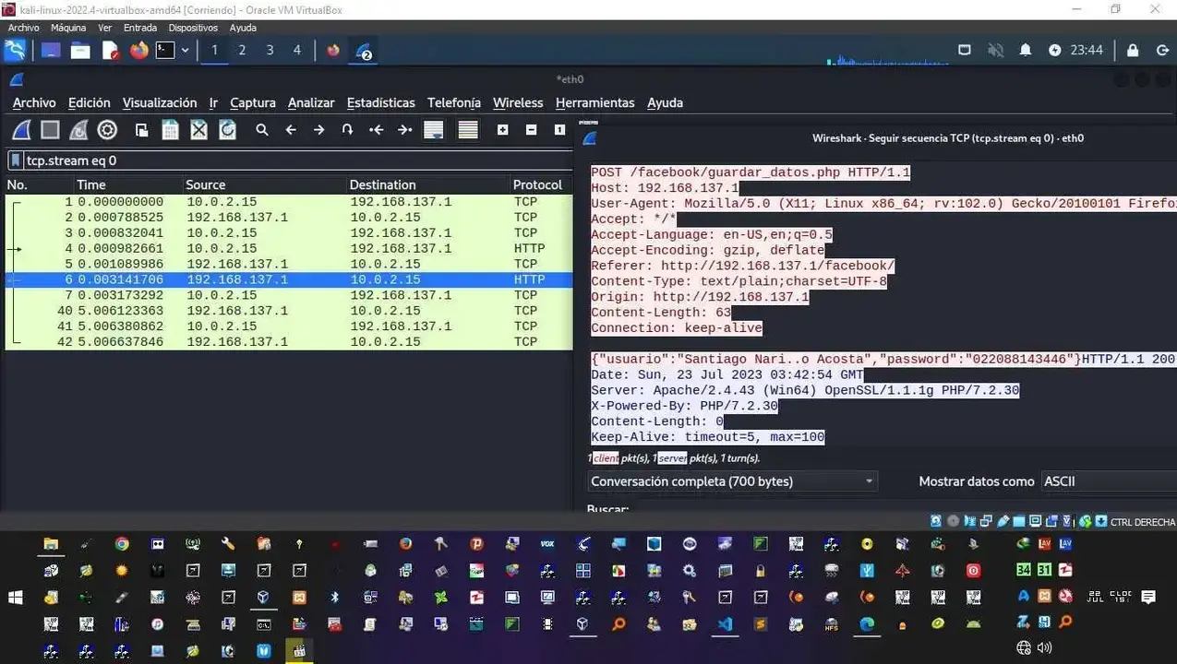Toggle auto-scroll during live capture
This screenshot has height=664, width=1177.
coord(434,130)
